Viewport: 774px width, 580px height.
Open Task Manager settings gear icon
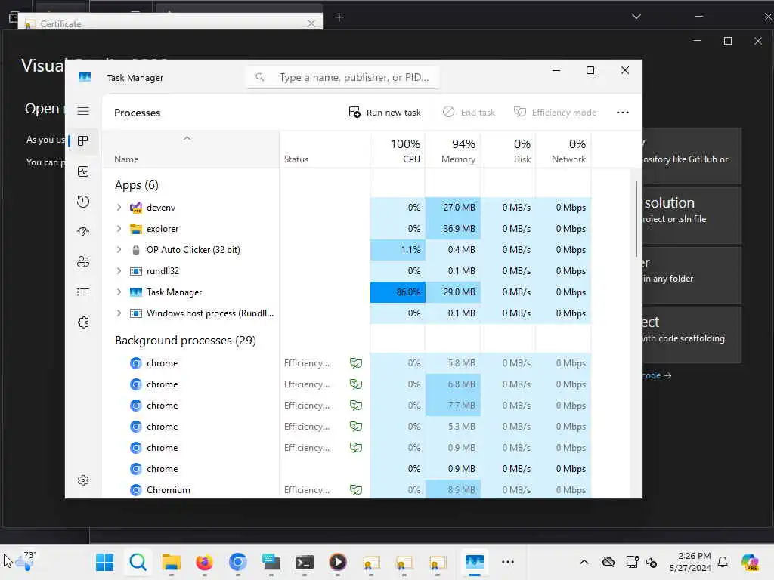click(83, 480)
